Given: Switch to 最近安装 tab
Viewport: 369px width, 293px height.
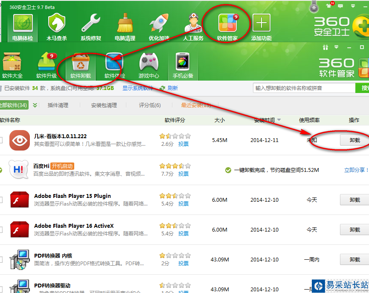Looking at the screenshot, I should [196, 105].
